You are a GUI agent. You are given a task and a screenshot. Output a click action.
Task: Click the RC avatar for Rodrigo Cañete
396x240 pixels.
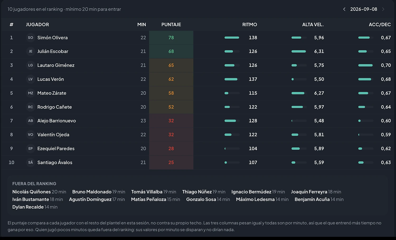click(31, 107)
